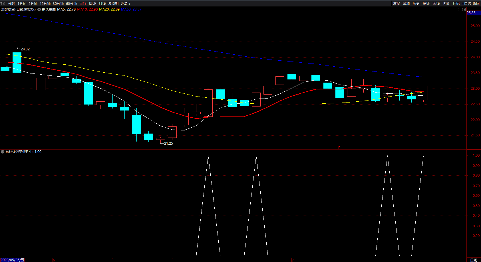This screenshot has width=481, height=262.
Task: Click the month 7 marker on time axis
Action: click(293, 260)
